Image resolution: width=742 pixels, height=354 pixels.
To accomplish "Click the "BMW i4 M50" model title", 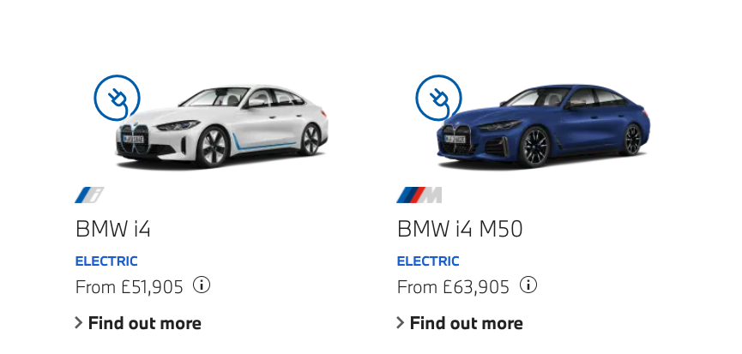I will point(460,229).
